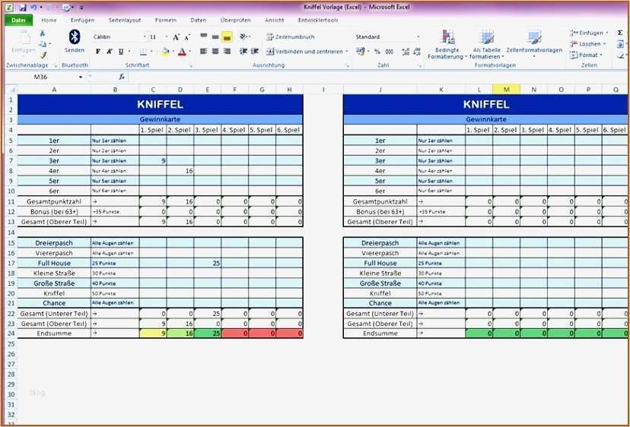Screen dimensions: 630x427
Task: Open the Ansicht ribbon tab
Action: click(275, 20)
